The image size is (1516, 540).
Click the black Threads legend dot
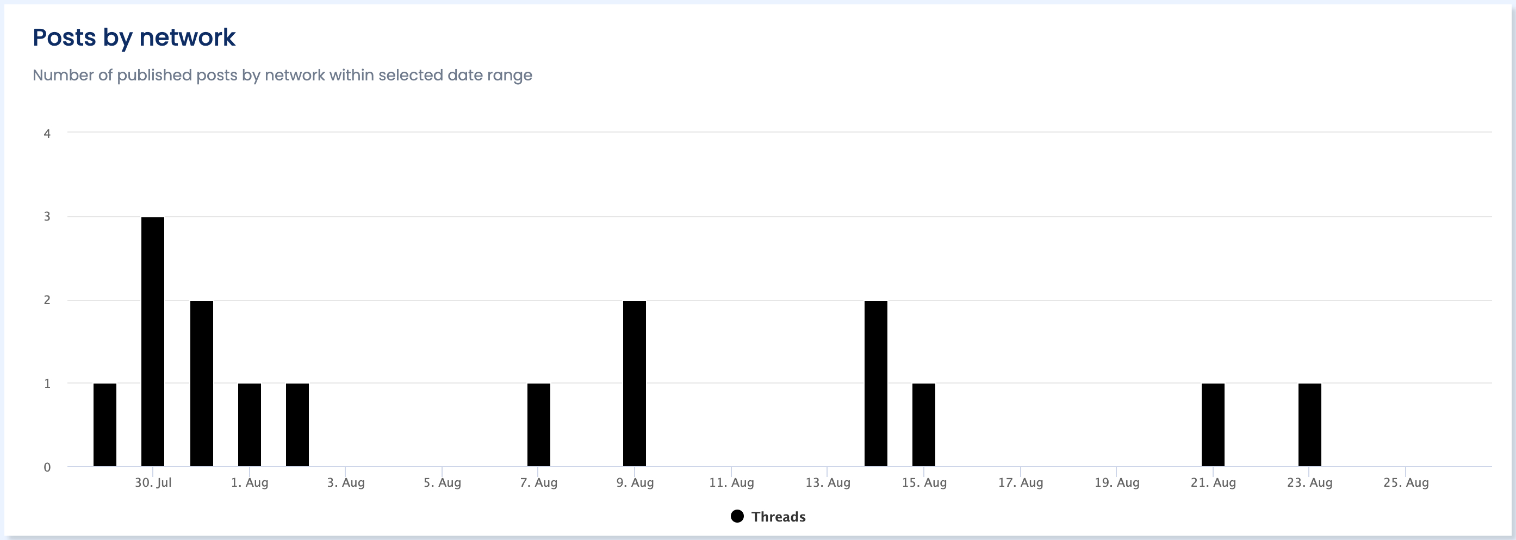pyautogui.click(x=737, y=517)
